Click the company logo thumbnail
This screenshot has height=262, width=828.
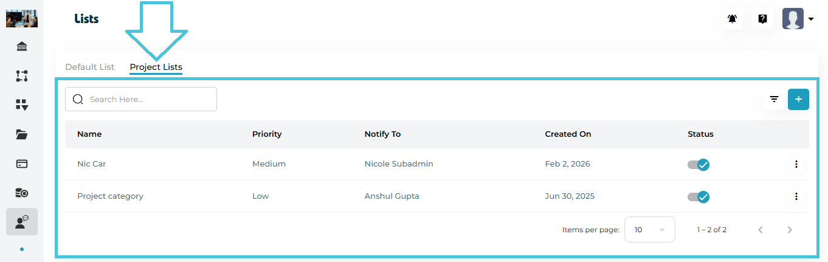(22, 19)
